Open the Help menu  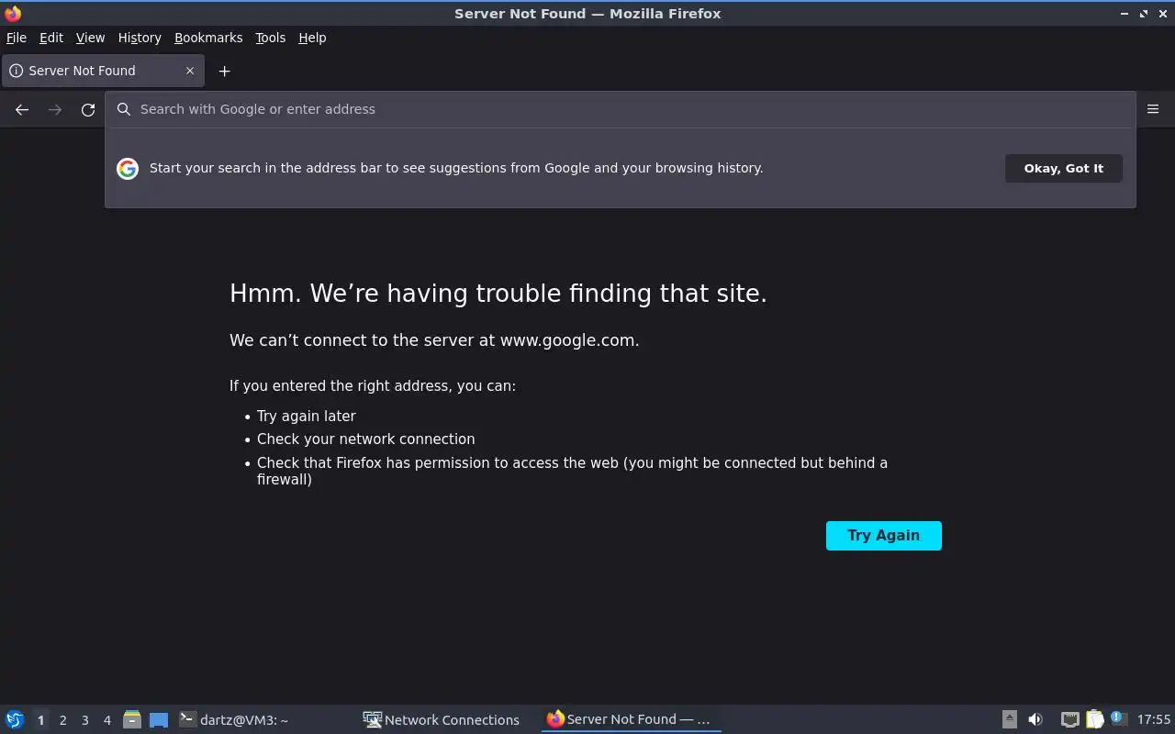click(312, 38)
